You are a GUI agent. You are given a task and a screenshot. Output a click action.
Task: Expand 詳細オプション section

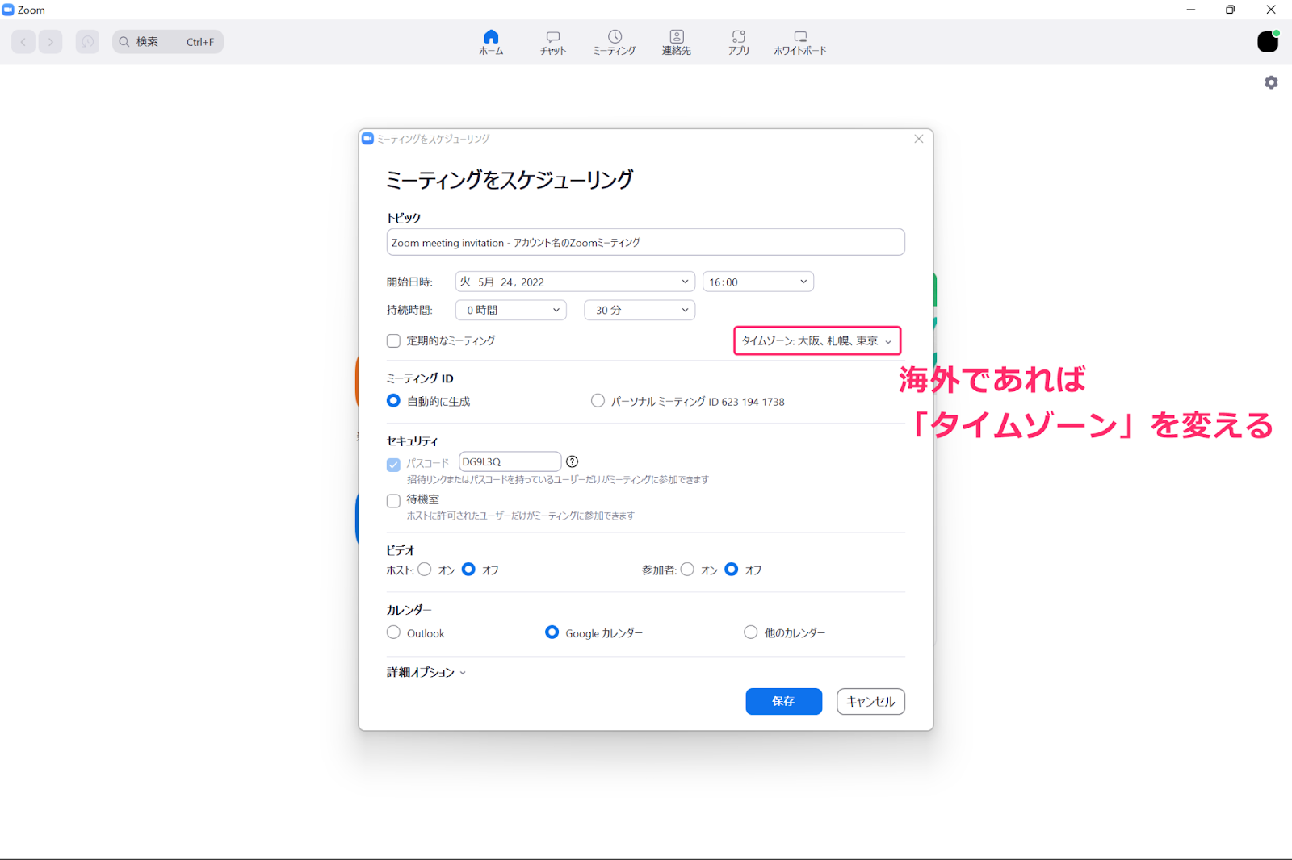click(426, 672)
